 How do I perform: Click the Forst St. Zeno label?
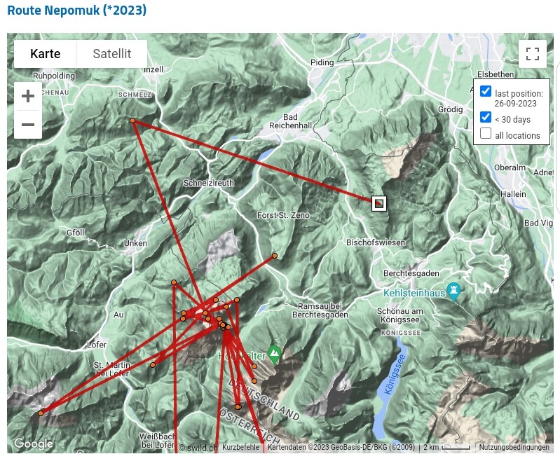point(283,215)
